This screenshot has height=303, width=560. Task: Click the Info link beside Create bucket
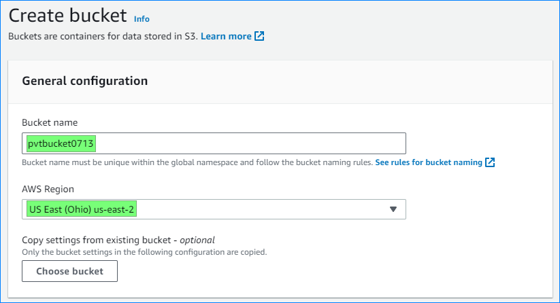pyautogui.click(x=142, y=19)
